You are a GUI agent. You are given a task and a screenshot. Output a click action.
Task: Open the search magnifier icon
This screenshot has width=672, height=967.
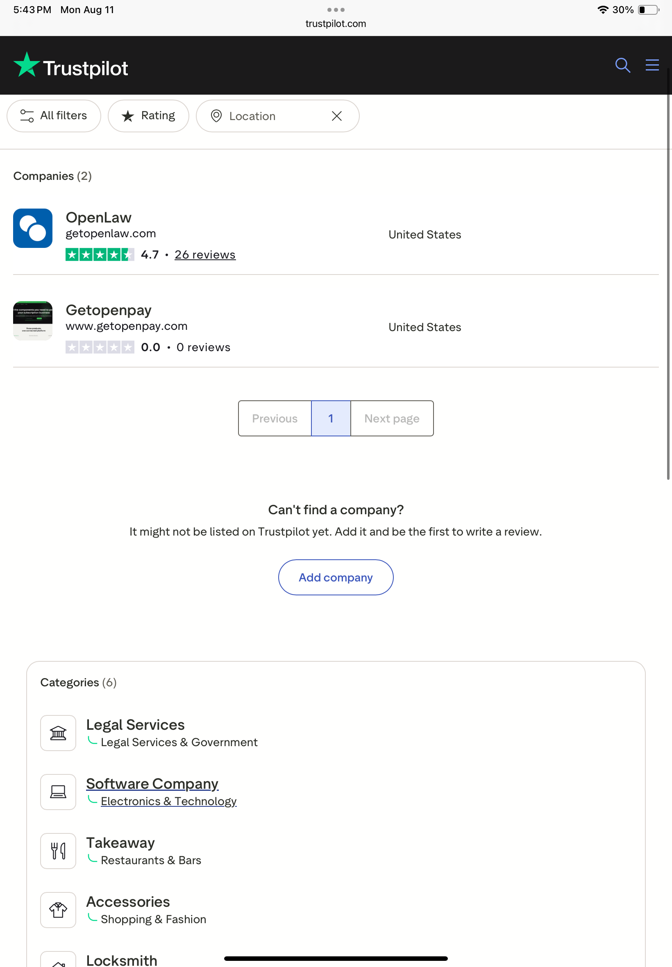[x=622, y=65]
